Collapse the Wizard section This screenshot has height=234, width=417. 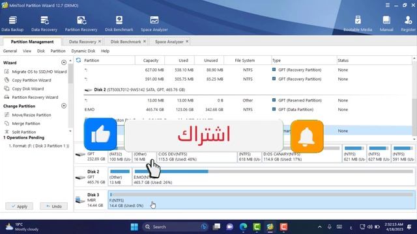pos(64,62)
